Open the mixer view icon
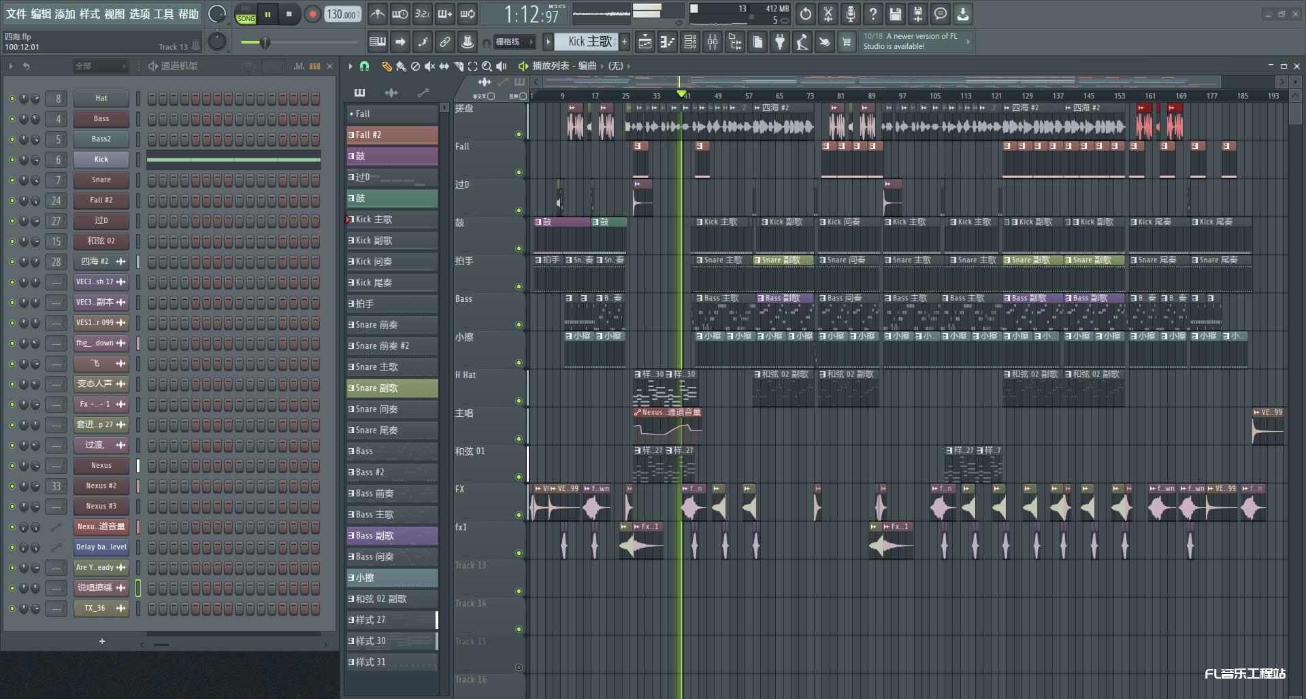 pyautogui.click(x=713, y=42)
